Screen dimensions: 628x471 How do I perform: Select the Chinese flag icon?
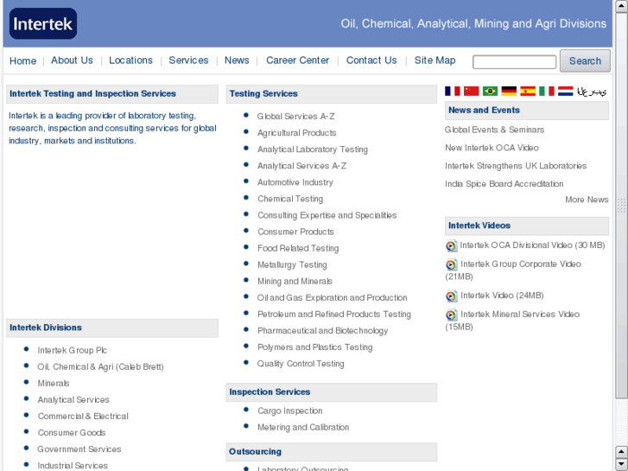471,91
